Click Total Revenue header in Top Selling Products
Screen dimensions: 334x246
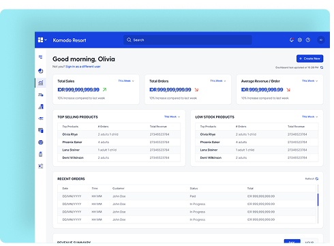tap(158, 127)
